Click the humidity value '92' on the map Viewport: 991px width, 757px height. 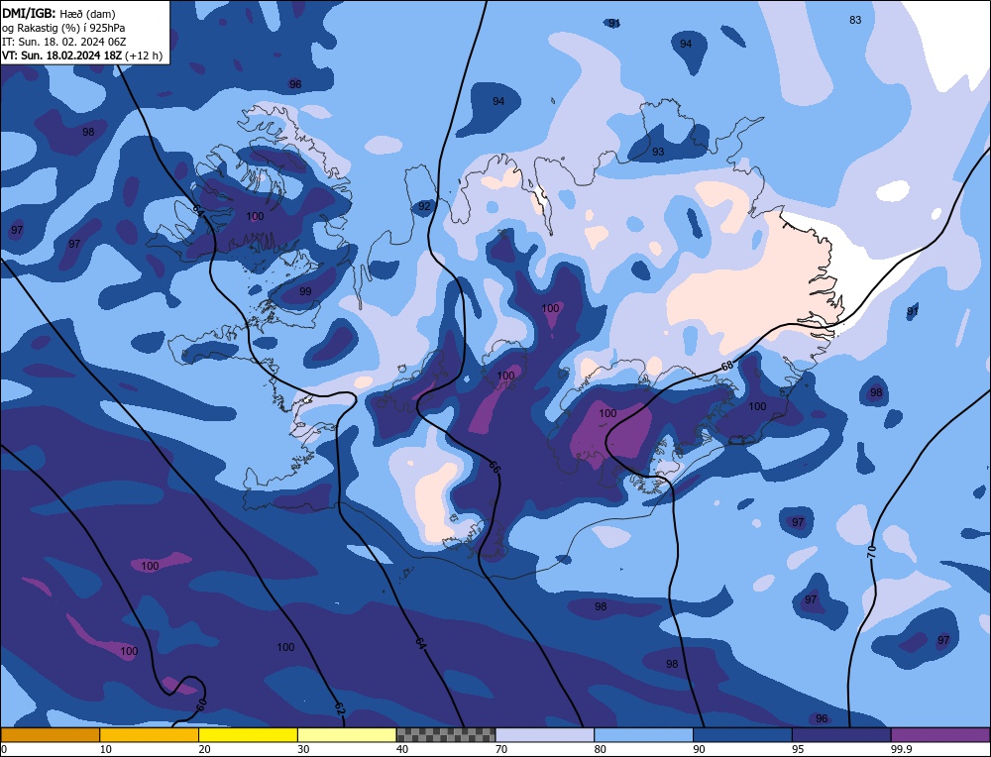coord(424,207)
